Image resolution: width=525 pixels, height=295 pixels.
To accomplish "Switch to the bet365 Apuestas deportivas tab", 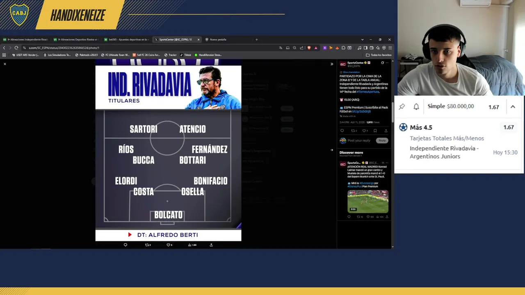I will pyautogui.click(x=126, y=40).
